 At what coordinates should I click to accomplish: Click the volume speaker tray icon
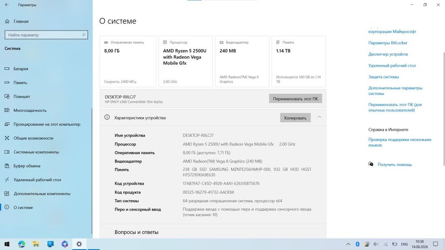[x=376, y=244]
